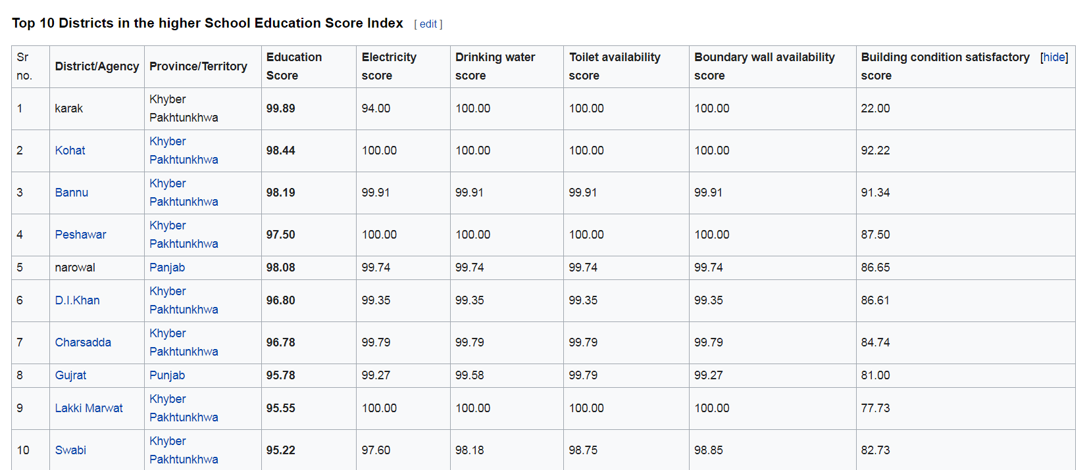Click Drinking water score column header

tap(507, 66)
